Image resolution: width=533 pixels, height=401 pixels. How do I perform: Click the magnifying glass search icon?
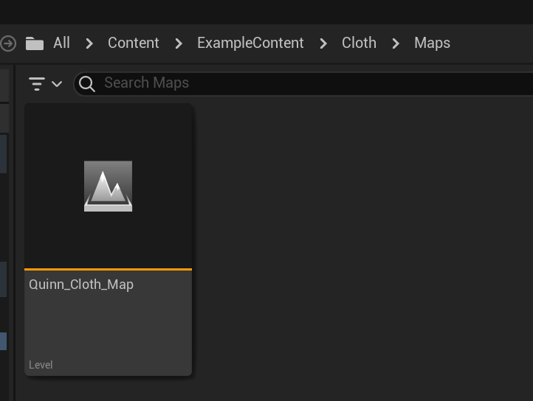[86, 83]
